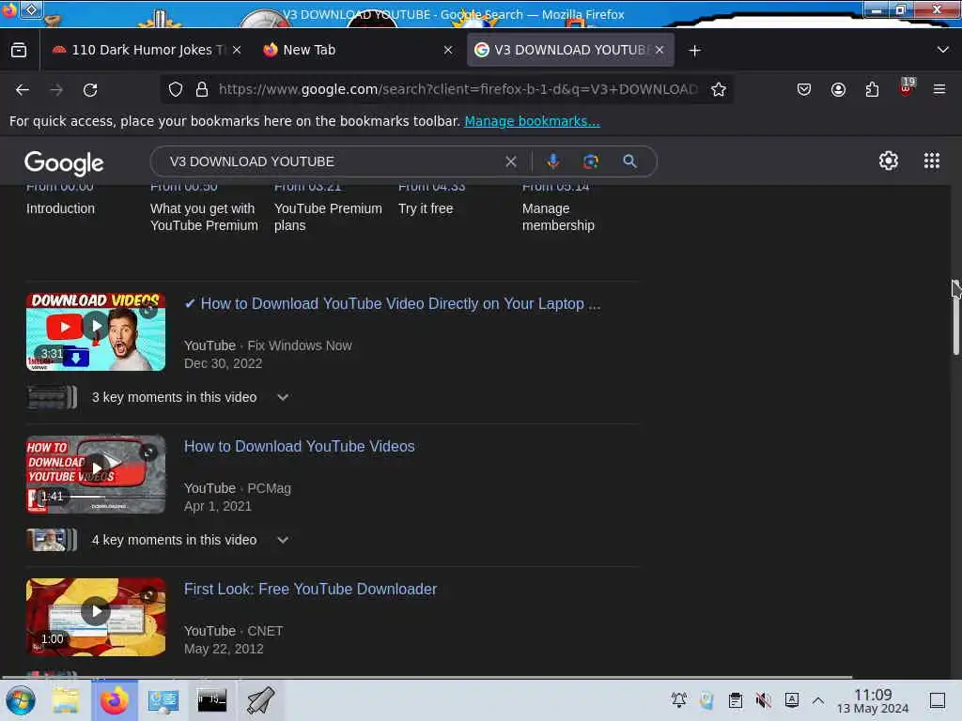This screenshot has width=962, height=721.
Task: Open the extensions puzzle icon
Action: (x=872, y=89)
